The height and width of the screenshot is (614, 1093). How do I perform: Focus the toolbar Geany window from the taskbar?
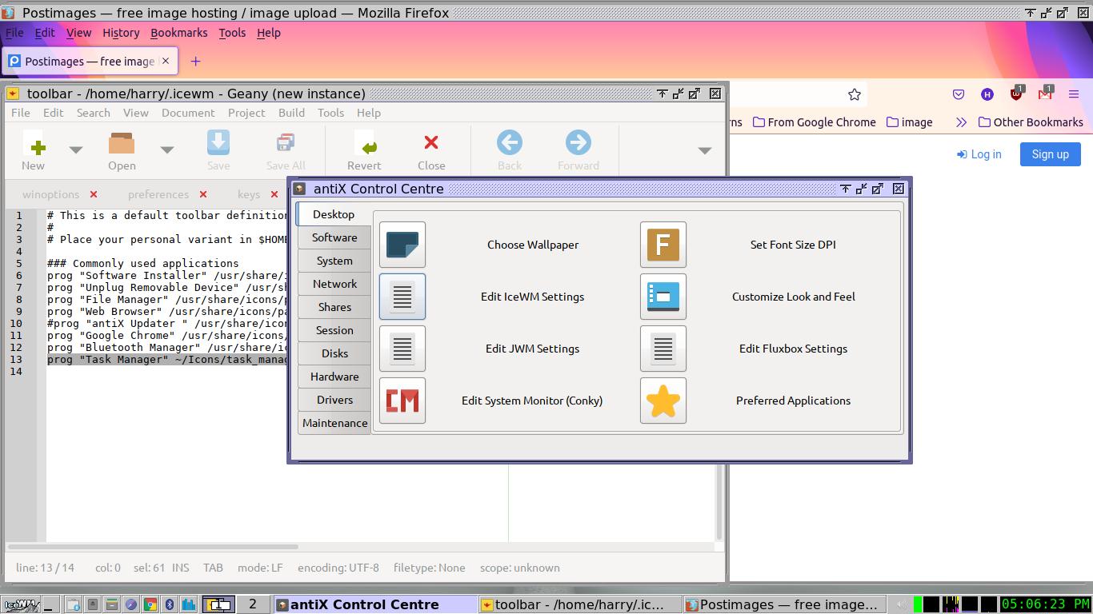[x=582, y=604]
